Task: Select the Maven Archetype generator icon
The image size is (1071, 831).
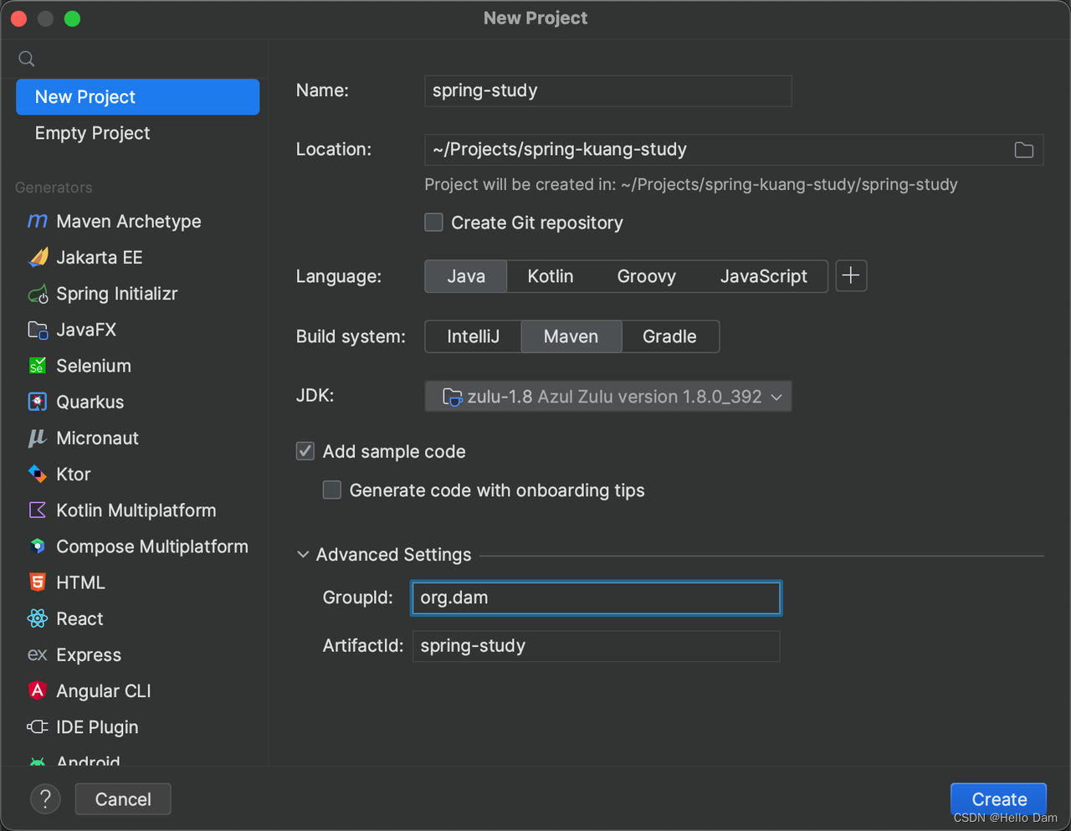Action: pyautogui.click(x=38, y=221)
